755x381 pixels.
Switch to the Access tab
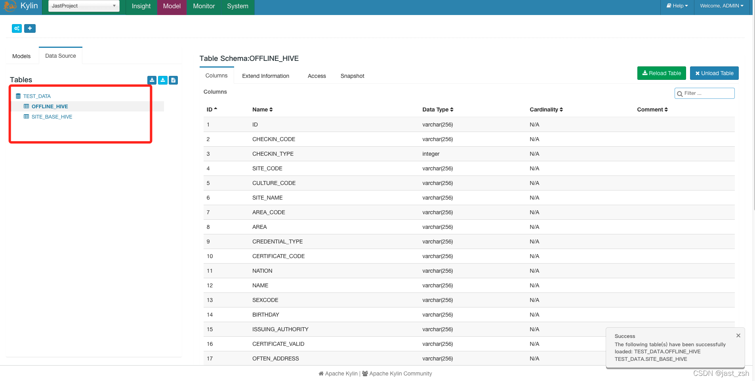(317, 76)
